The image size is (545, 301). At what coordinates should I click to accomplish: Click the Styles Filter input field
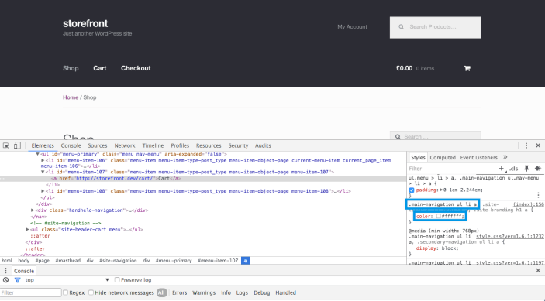pyautogui.click(x=452, y=169)
